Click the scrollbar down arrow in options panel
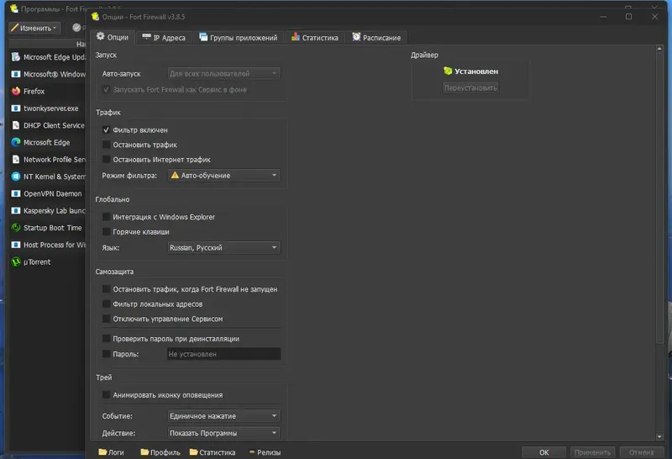The width and height of the screenshot is (672, 459). 659,436
